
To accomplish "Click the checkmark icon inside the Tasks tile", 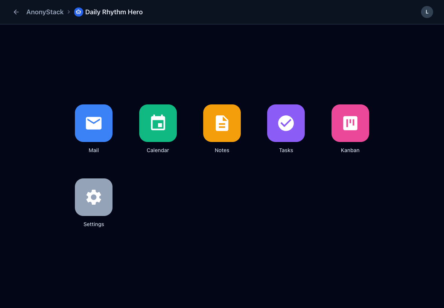I will click(286, 123).
